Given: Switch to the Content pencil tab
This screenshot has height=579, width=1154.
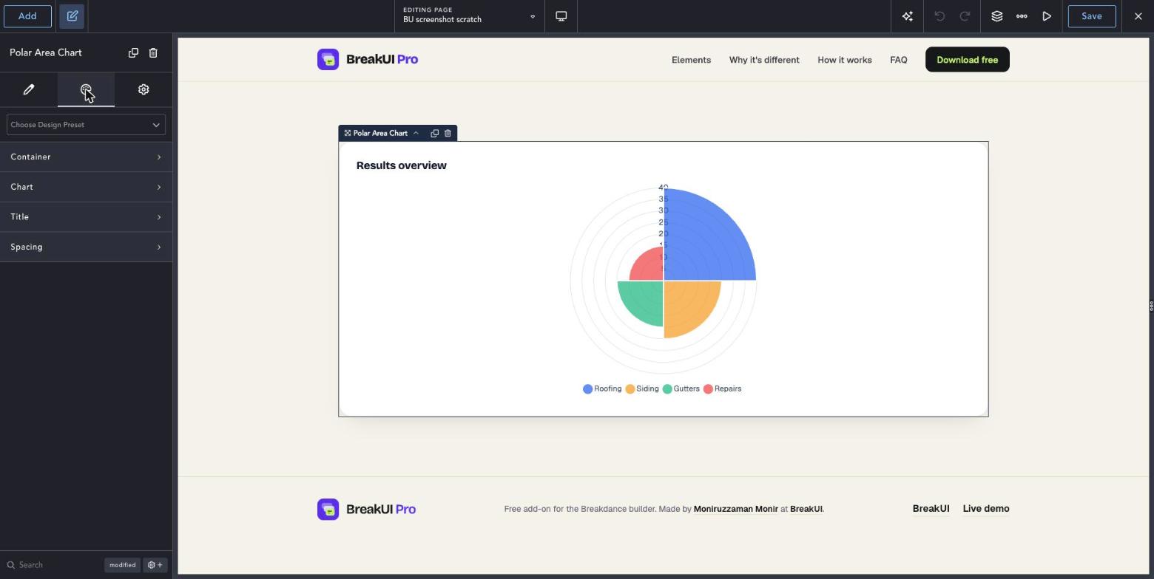Looking at the screenshot, I should 29,89.
